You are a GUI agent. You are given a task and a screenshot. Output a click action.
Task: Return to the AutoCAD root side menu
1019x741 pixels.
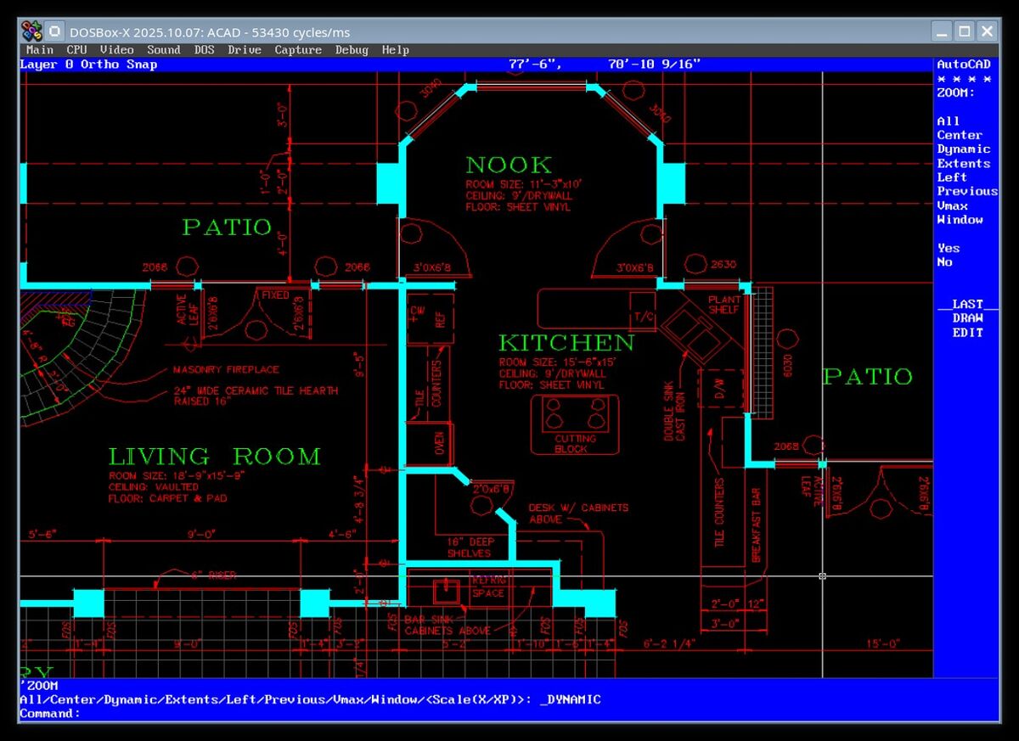(x=963, y=65)
